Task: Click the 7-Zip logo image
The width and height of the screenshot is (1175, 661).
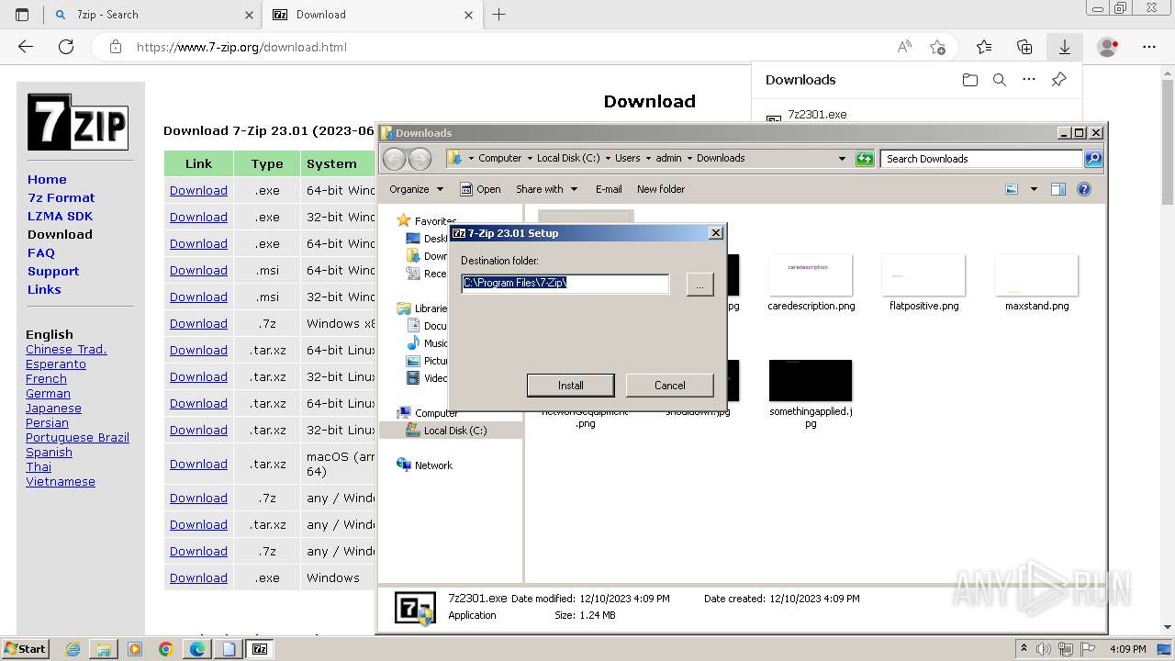Action: (77, 122)
